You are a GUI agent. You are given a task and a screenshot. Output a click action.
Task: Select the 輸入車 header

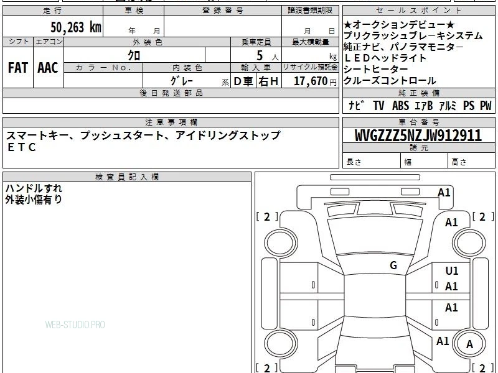(x=256, y=68)
